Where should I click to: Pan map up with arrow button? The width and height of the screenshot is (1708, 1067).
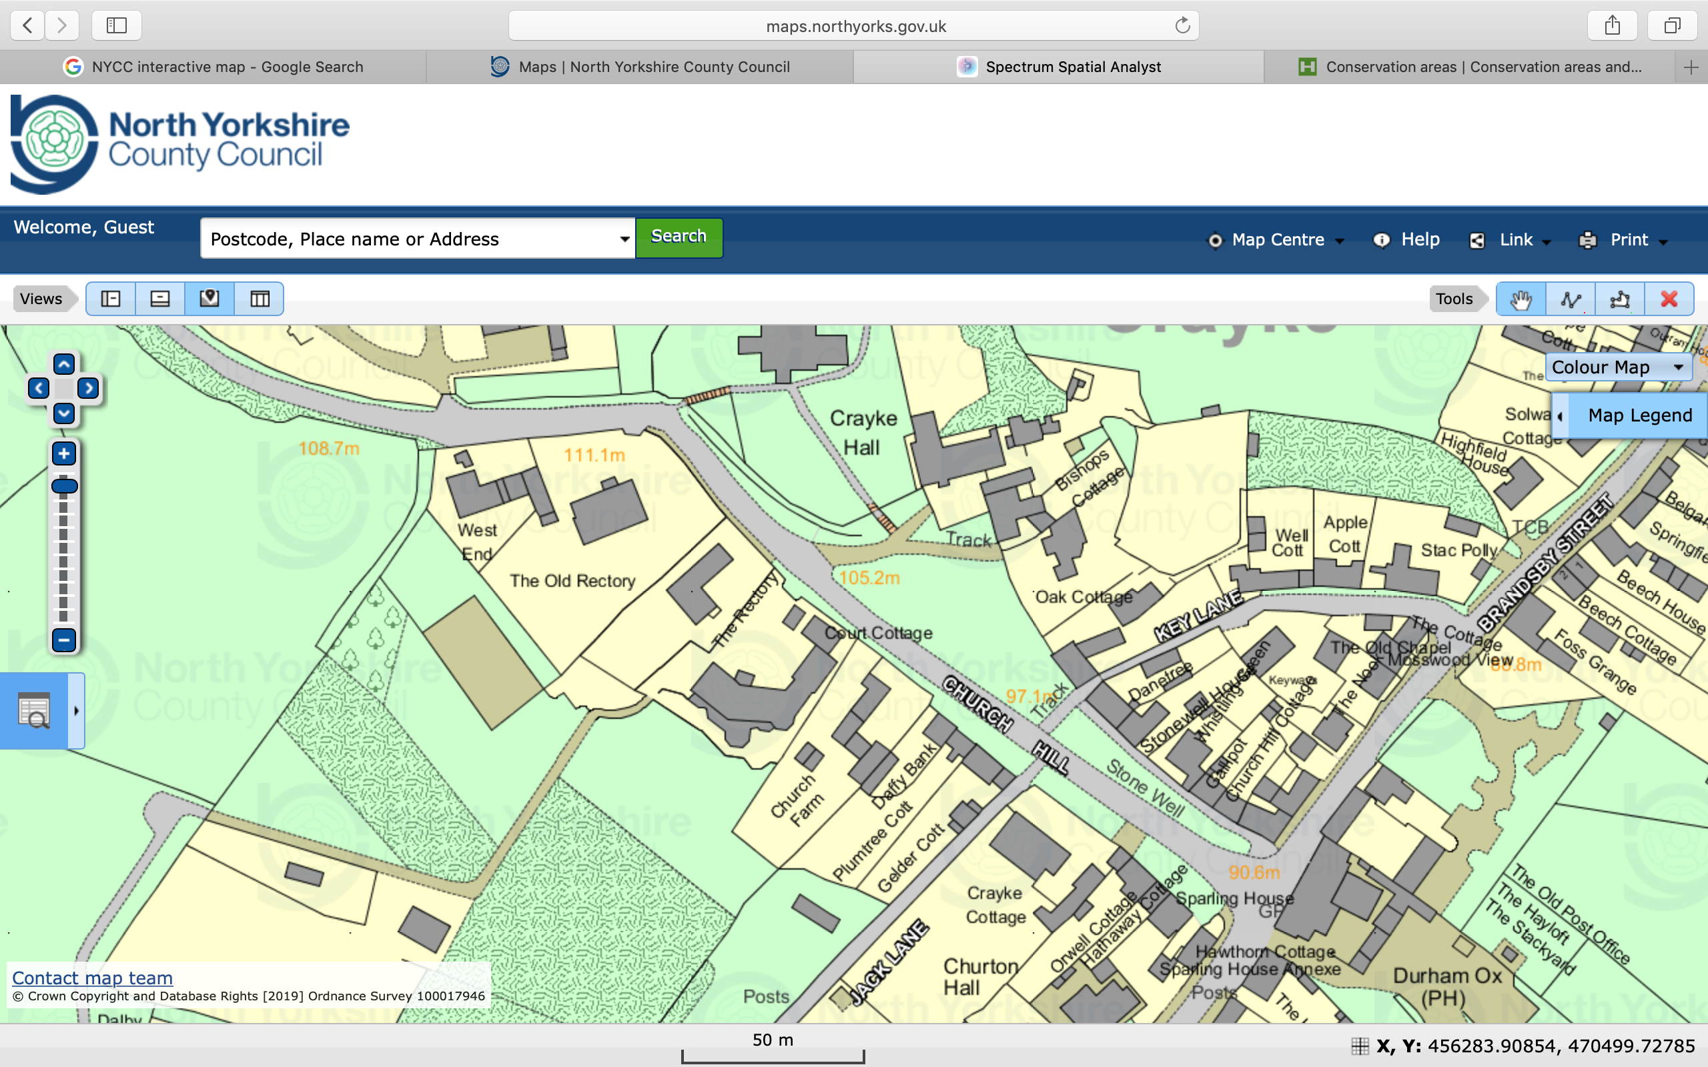click(64, 365)
